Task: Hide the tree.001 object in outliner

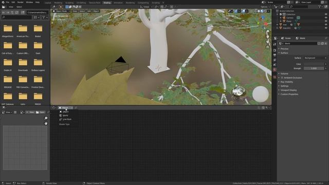Action: point(326,28)
